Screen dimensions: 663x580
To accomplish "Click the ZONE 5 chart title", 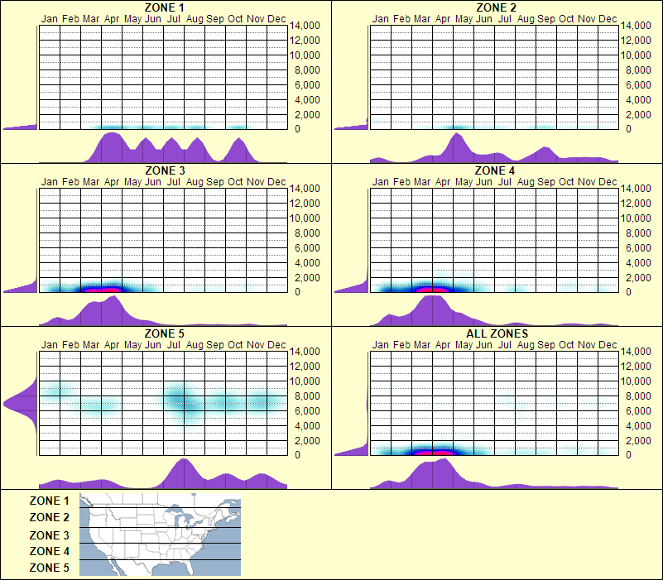I will 164,333.
